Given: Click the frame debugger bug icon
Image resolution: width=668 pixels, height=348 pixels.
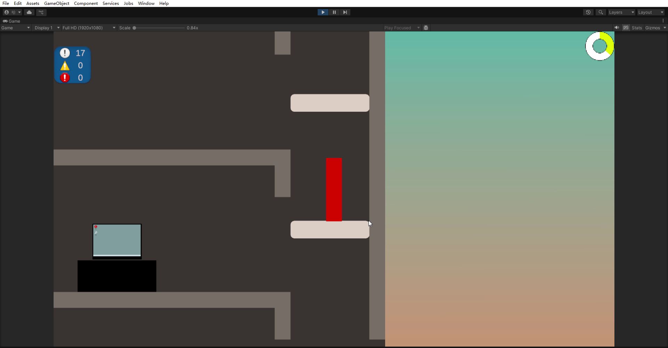Looking at the screenshot, I should (426, 28).
